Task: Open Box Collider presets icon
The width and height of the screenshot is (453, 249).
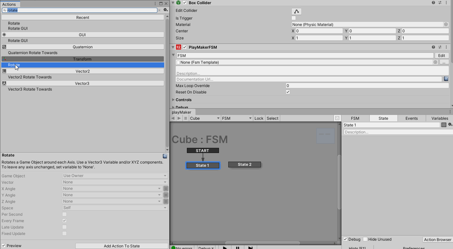Action: click(x=440, y=3)
